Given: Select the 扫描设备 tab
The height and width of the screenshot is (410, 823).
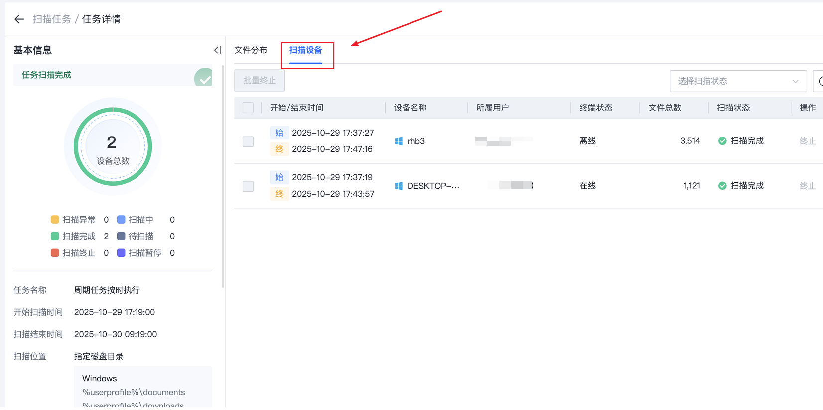Looking at the screenshot, I should [x=305, y=50].
